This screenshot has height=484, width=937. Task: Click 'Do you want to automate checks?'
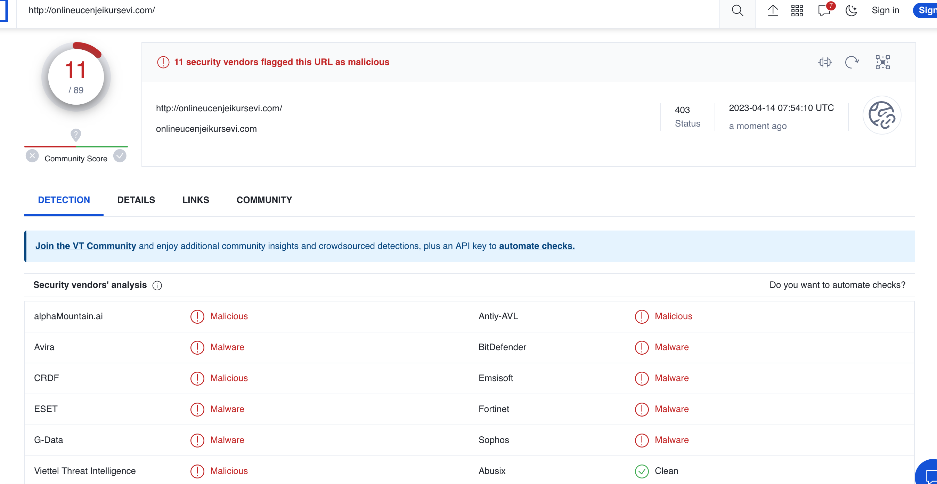pyautogui.click(x=837, y=285)
